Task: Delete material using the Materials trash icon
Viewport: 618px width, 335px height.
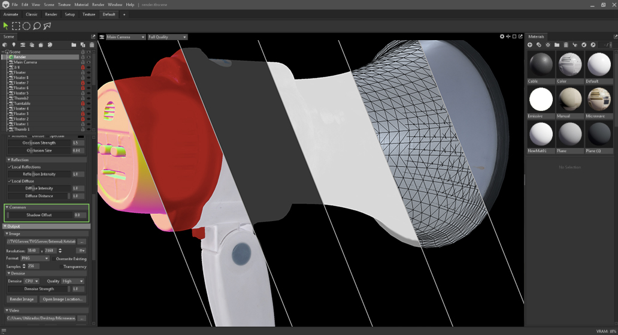Action: pyautogui.click(x=566, y=45)
